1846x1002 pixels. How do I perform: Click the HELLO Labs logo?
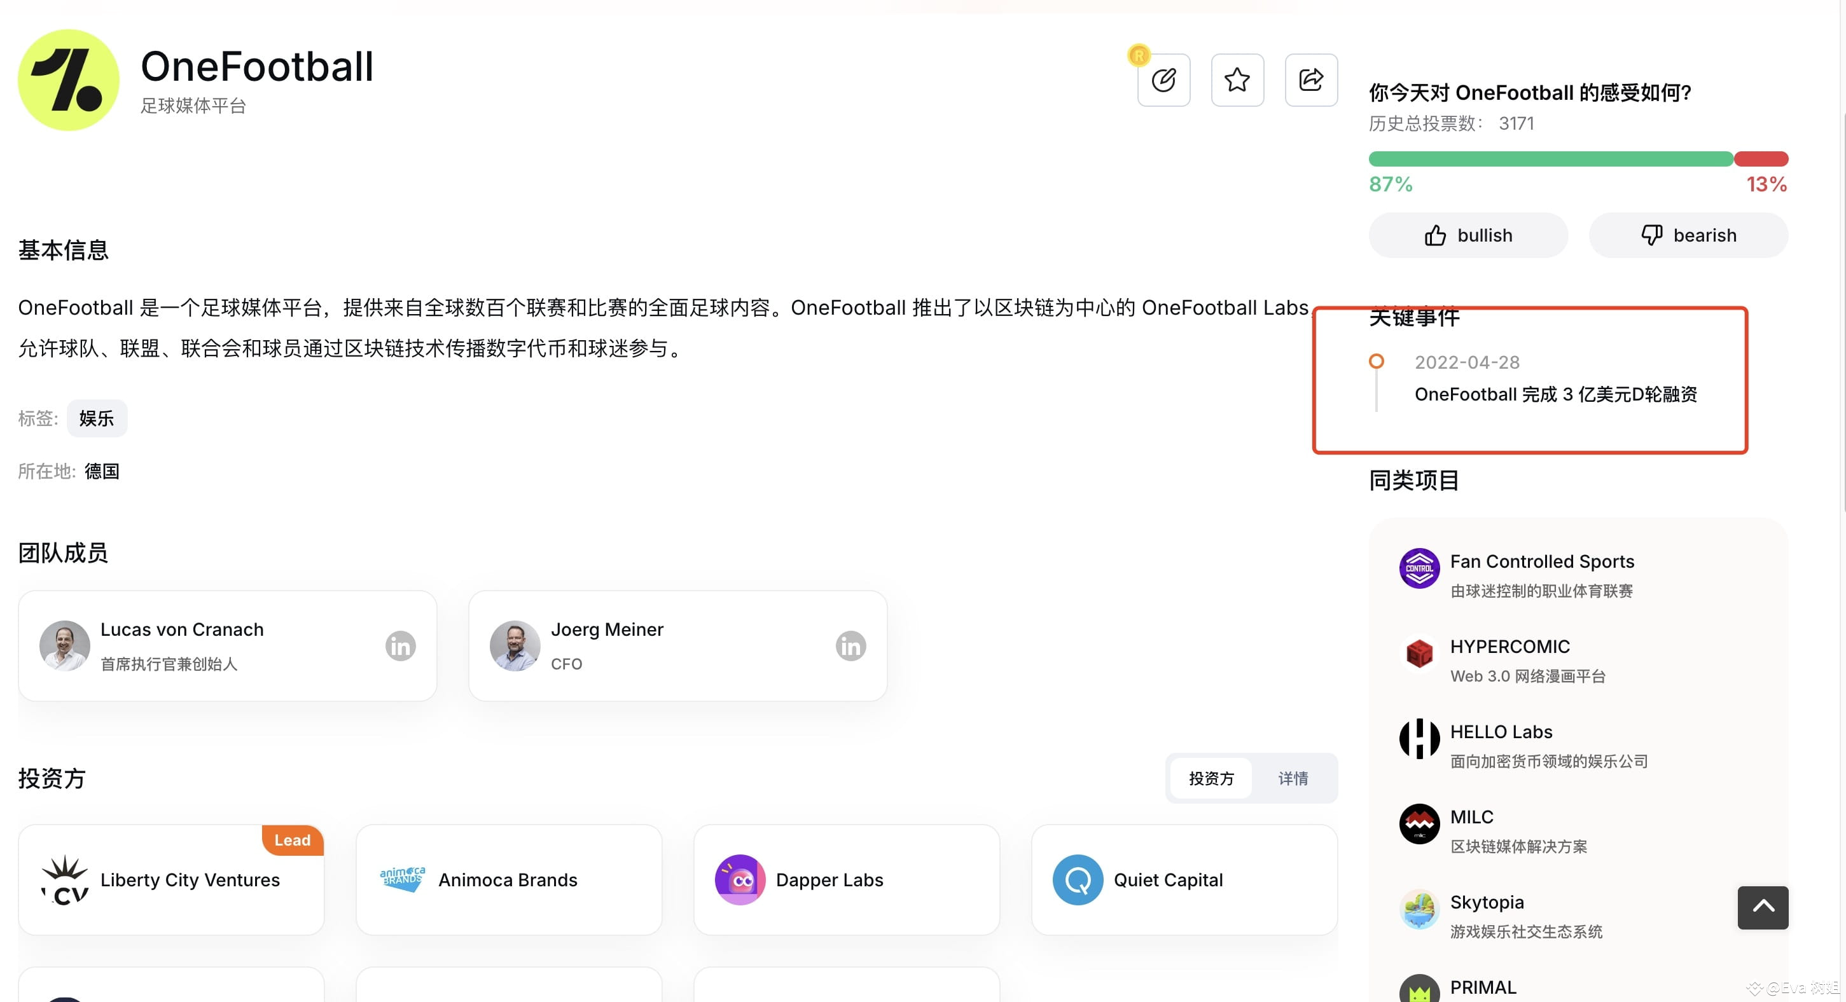(1420, 738)
